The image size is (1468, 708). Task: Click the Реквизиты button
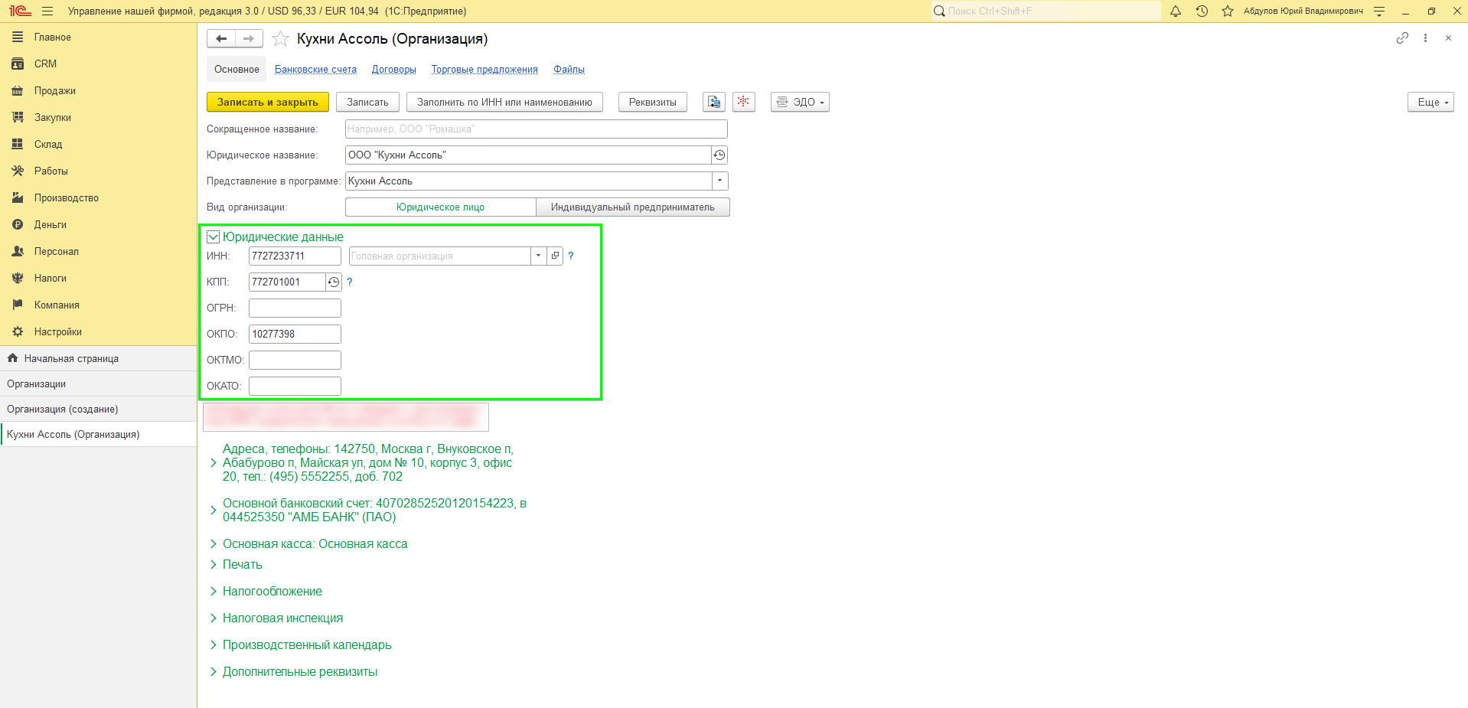653,102
